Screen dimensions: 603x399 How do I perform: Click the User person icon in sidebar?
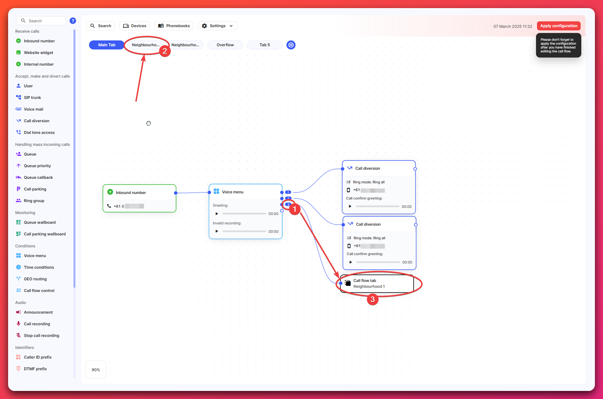(18, 86)
